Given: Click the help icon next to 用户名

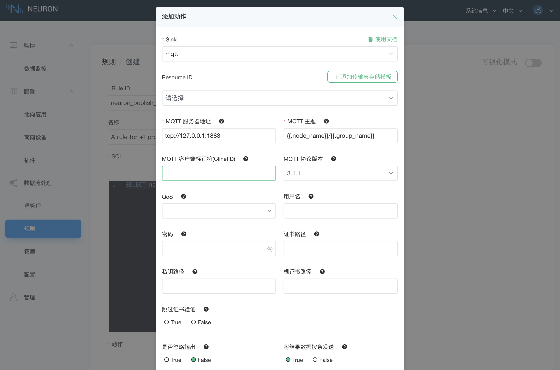Looking at the screenshot, I should [x=311, y=196].
